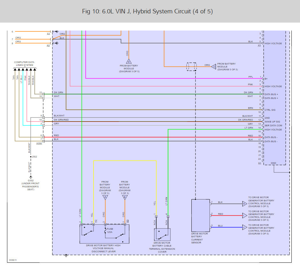Click the FROM BATTERY MODULE note under marker D
This screenshot has height=272, width=300.
pyautogui.click(x=129, y=69)
